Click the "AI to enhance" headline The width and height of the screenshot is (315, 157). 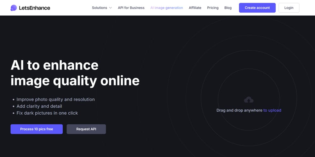54,65
